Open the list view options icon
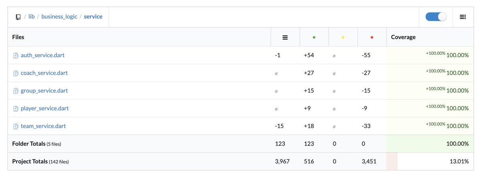 pyautogui.click(x=463, y=17)
